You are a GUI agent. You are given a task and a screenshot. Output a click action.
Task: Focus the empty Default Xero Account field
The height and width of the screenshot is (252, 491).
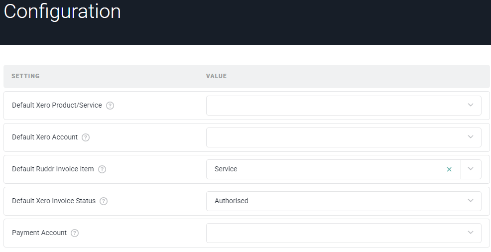334,137
